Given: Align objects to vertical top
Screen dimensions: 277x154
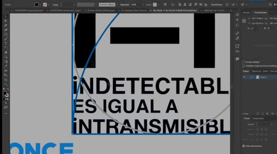Looking at the screenshot, I should coord(196,4).
